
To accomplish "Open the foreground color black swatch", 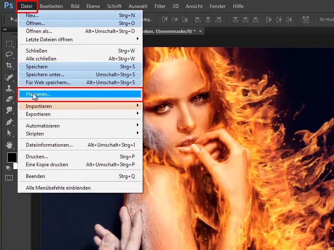I will point(12,157).
